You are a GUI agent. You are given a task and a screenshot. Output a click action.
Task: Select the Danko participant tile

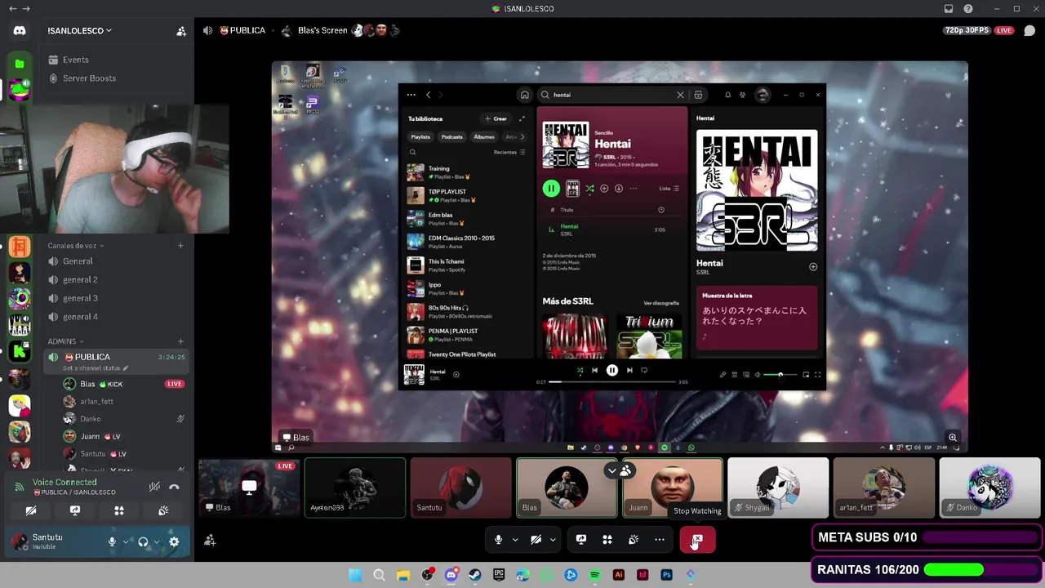[989, 488]
